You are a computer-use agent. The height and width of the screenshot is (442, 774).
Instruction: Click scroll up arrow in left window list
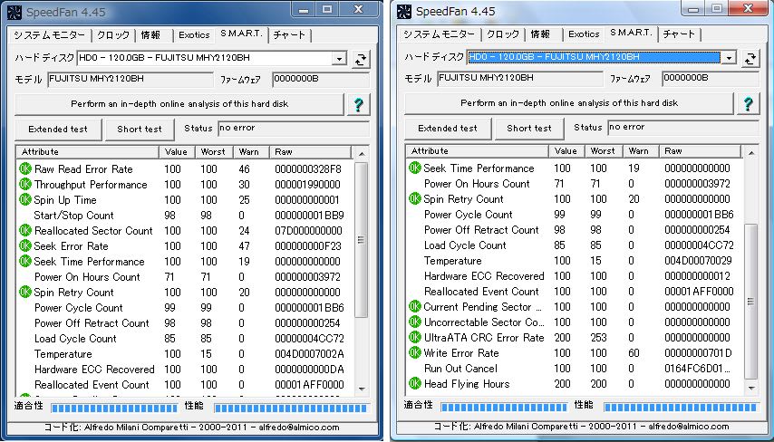point(362,153)
